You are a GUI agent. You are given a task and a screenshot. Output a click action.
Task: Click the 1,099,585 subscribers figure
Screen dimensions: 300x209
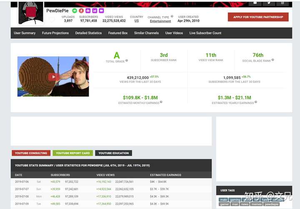click(x=232, y=77)
